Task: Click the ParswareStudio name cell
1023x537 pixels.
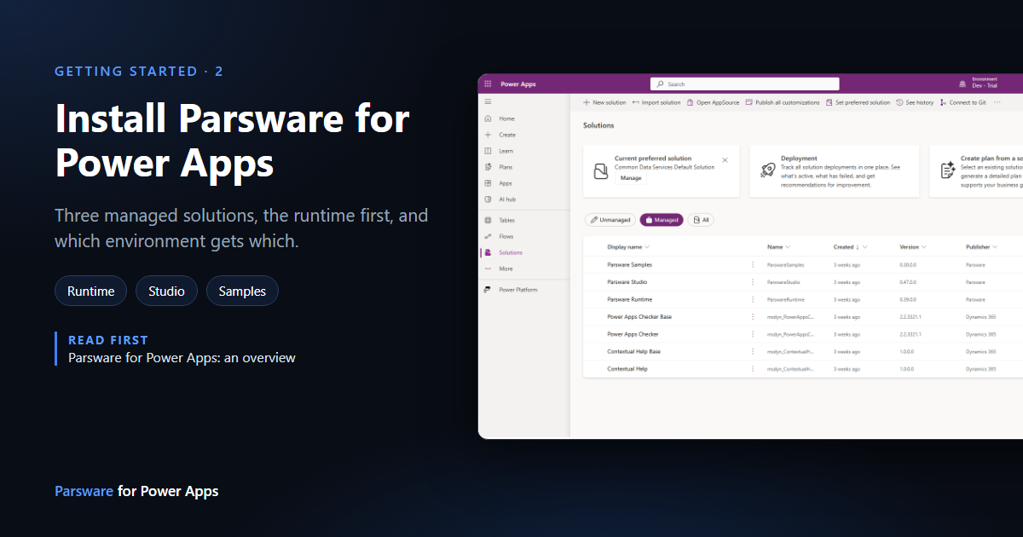Action: 783,282
